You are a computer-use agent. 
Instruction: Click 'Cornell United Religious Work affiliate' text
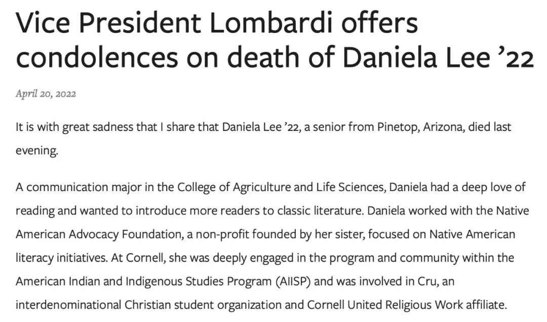click(407, 305)
